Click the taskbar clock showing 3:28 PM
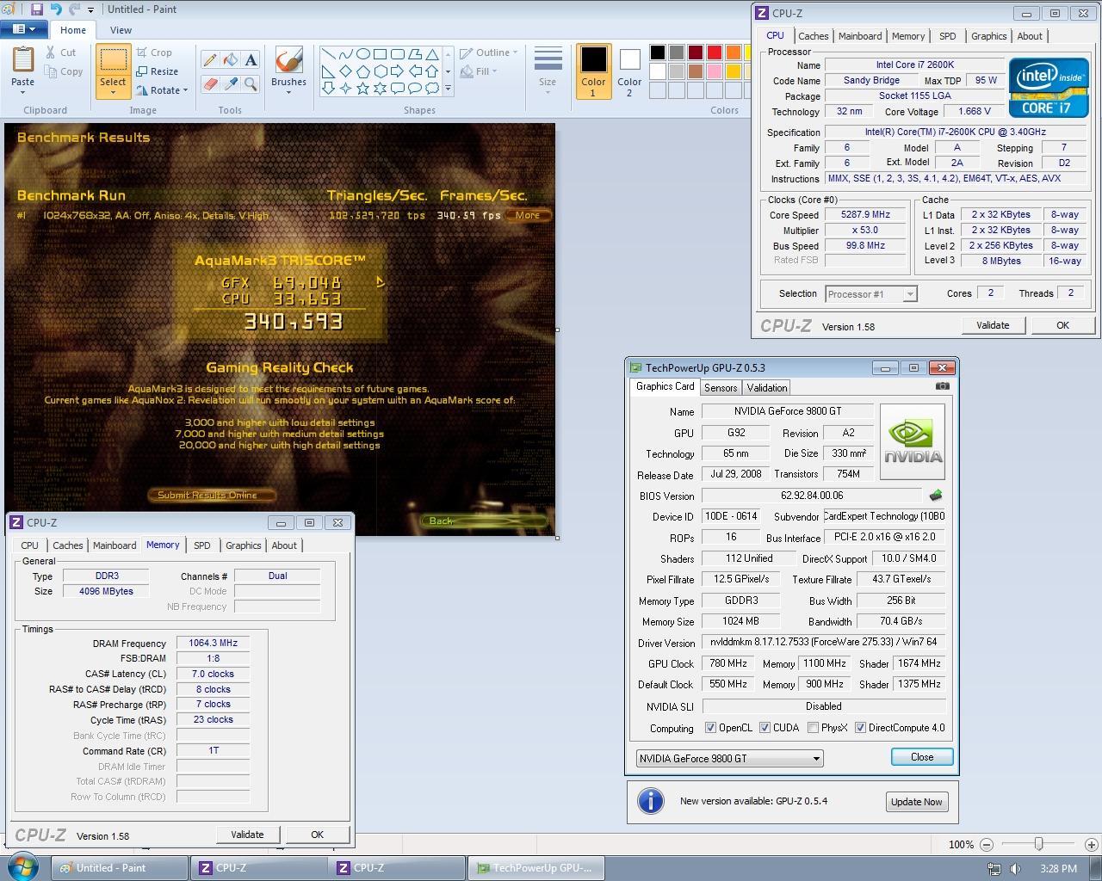 coord(1058,869)
